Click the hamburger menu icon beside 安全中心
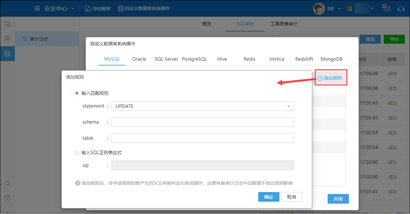Viewport: 410px width, 214px height. (38, 9)
